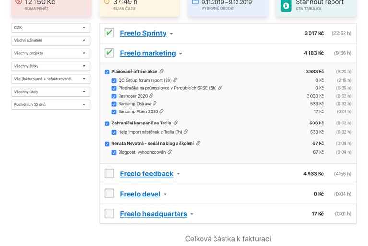Click the selected period date card

click(227, 6)
